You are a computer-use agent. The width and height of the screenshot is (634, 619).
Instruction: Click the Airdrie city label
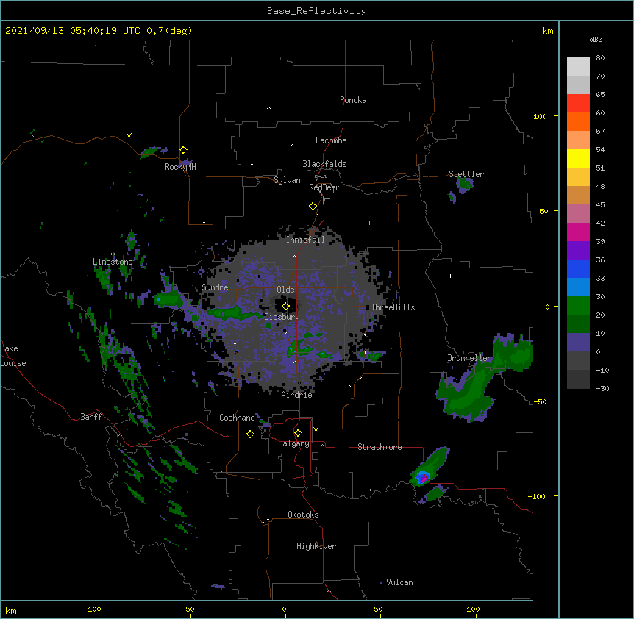click(x=296, y=395)
